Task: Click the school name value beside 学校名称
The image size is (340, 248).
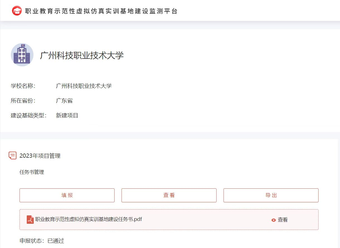Action: pyautogui.click(x=84, y=86)
